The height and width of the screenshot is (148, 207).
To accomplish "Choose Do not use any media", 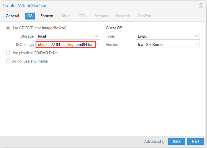I will pos(8,61).
